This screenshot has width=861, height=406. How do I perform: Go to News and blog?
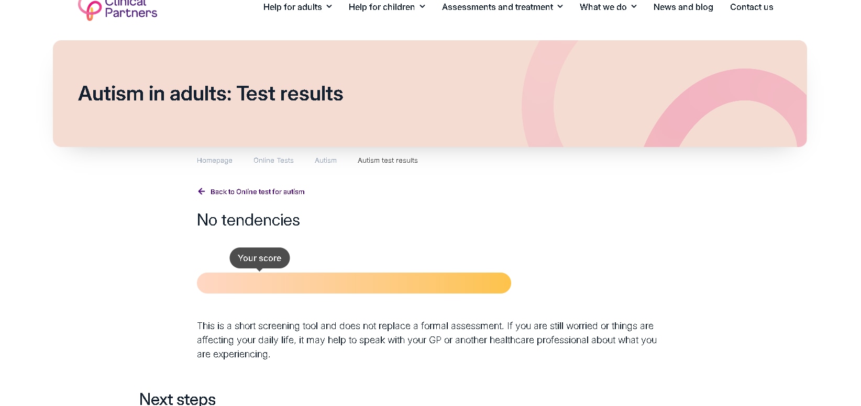(683, 7)
